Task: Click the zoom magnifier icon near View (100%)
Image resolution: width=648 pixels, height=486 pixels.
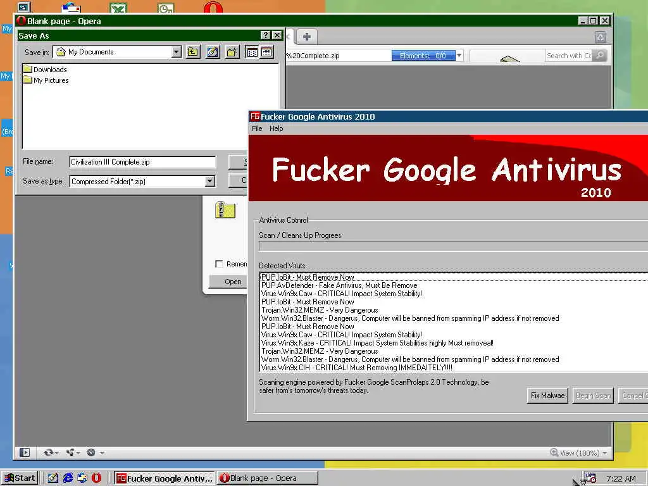Action: (554, 452)
